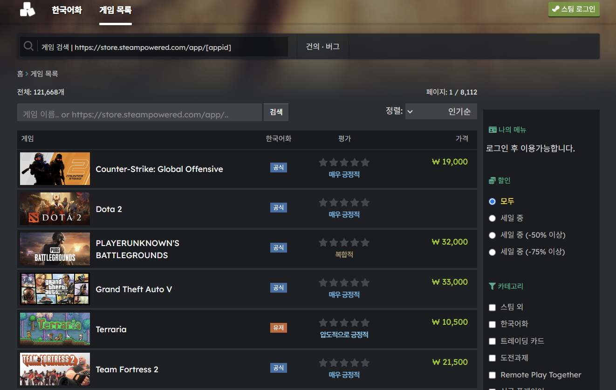Open the Terraria title link
The width and height of the screenshot is (616, 390).
[x=111, y=329]
